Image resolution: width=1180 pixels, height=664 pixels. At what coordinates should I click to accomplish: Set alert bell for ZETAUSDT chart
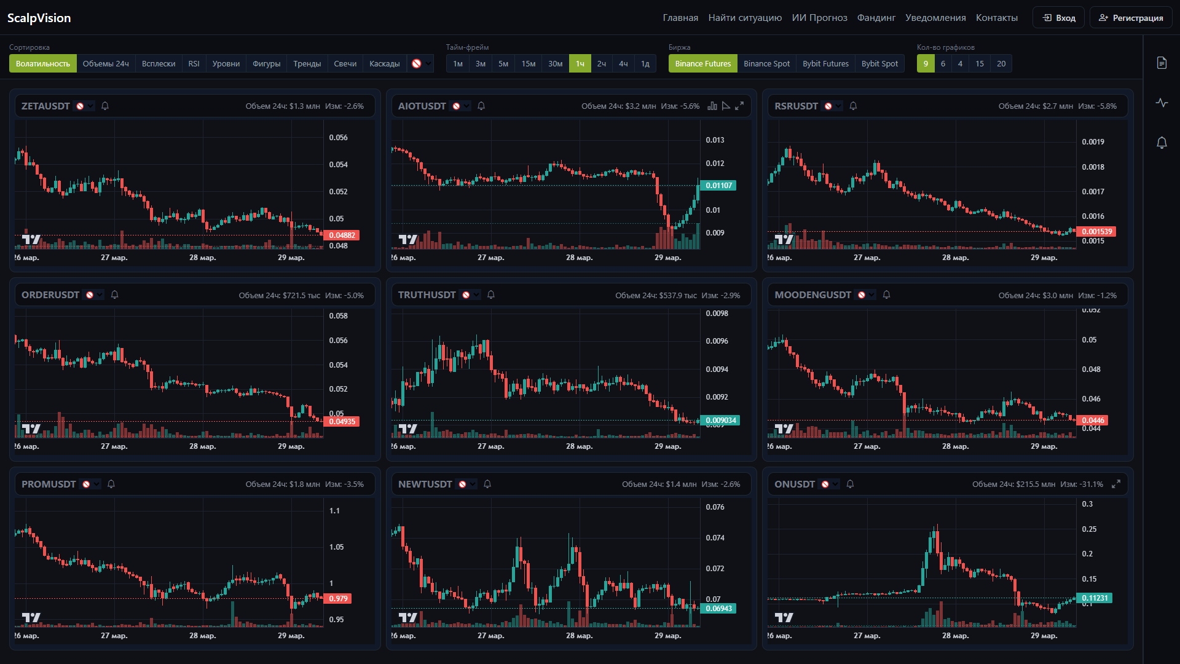(105, 106)
